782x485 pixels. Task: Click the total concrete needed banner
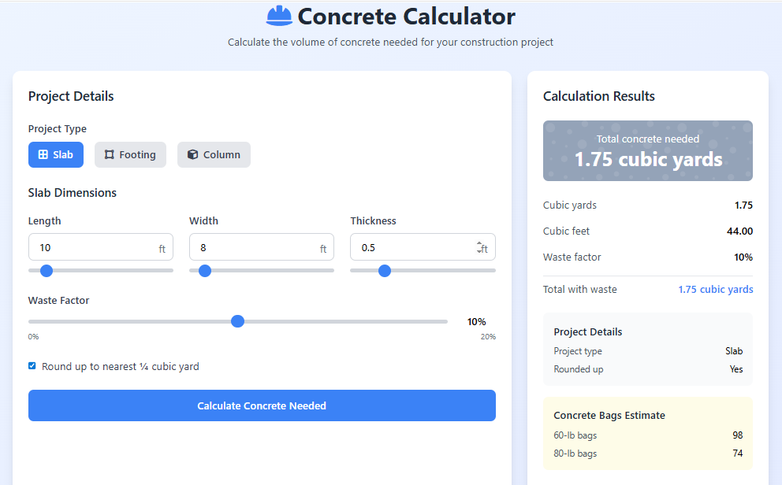tap(648, 151)
